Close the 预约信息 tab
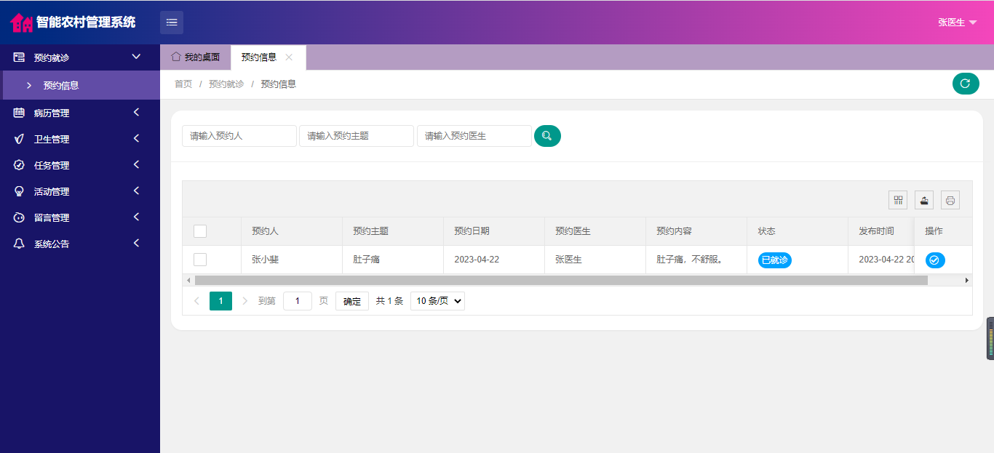Viewport: 994px width, 453px height. [289, 57]
